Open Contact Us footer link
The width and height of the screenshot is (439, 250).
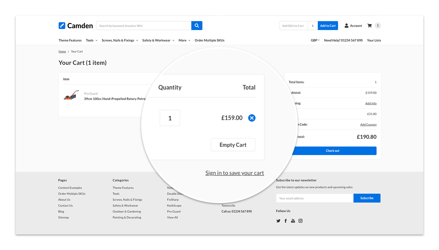[65, 206]
